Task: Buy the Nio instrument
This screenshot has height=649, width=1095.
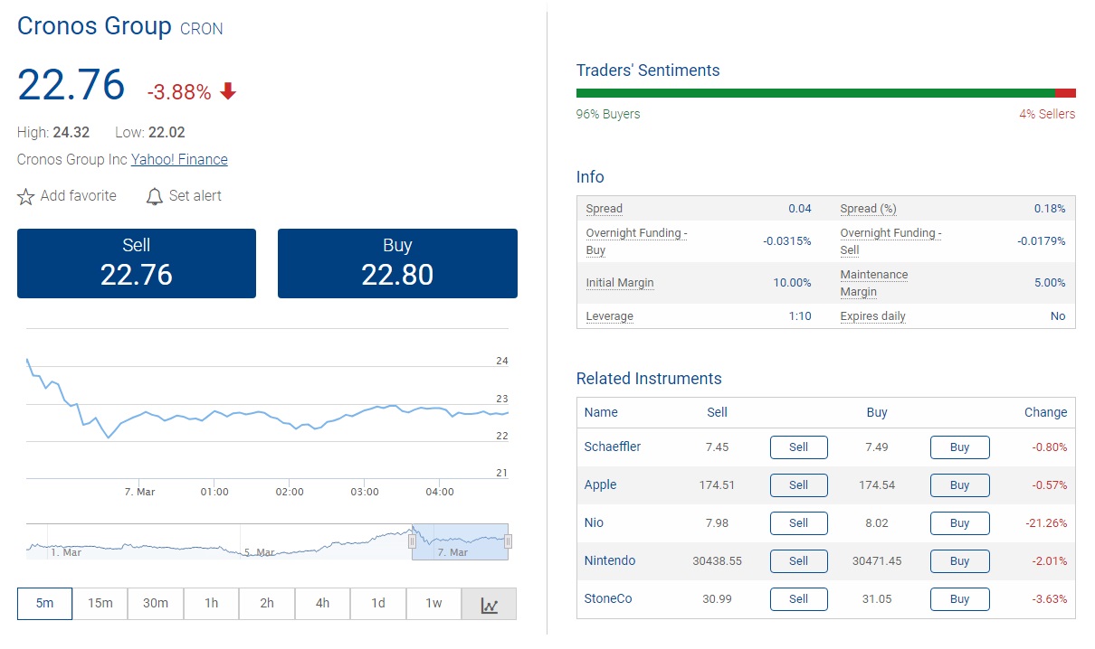Action: pos(959,523)
